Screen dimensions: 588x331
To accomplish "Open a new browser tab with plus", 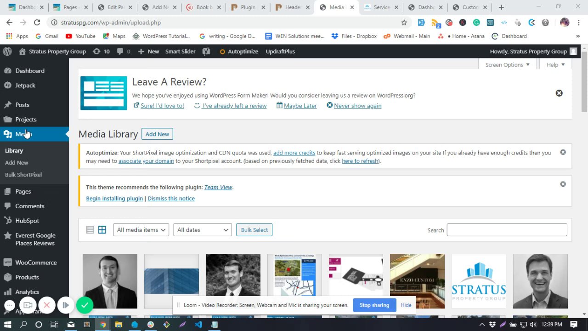I will pos(501,7).
